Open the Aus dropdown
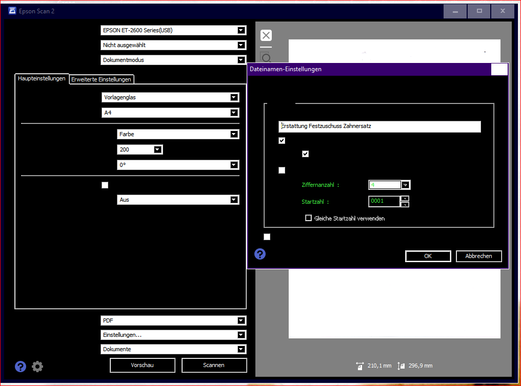This screenshot has width=521, height=386. pos(178,200)
